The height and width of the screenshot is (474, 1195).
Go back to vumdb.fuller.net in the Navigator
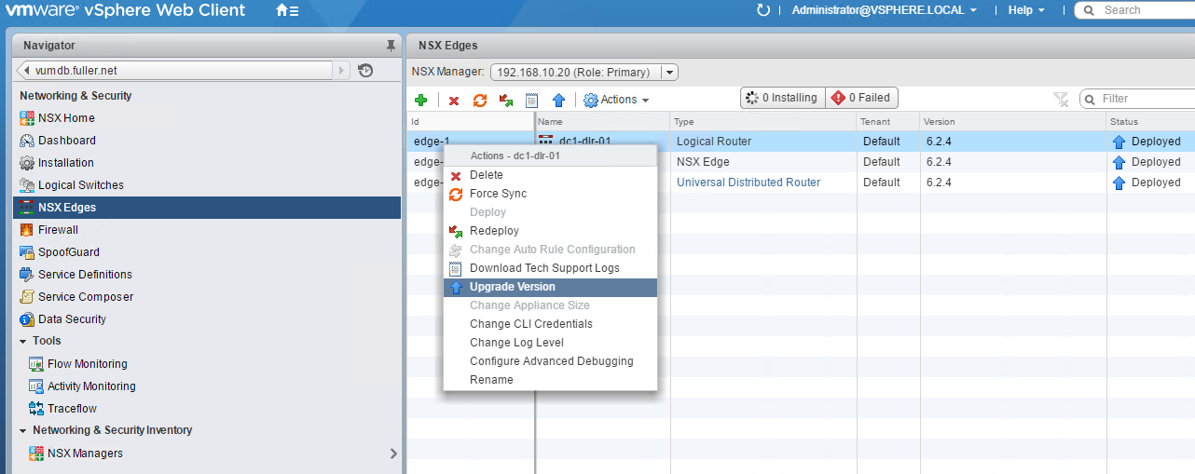tap(175, 70)
